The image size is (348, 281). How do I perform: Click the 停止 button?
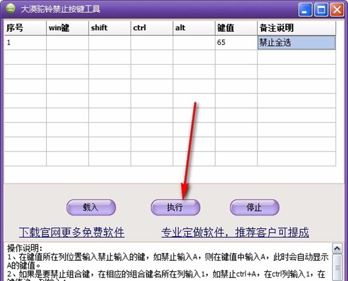click(x=255, y=207)
